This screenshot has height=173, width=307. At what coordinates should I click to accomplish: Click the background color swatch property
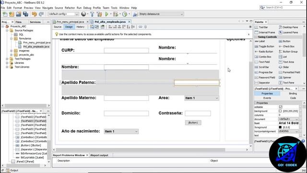point(280,111)
